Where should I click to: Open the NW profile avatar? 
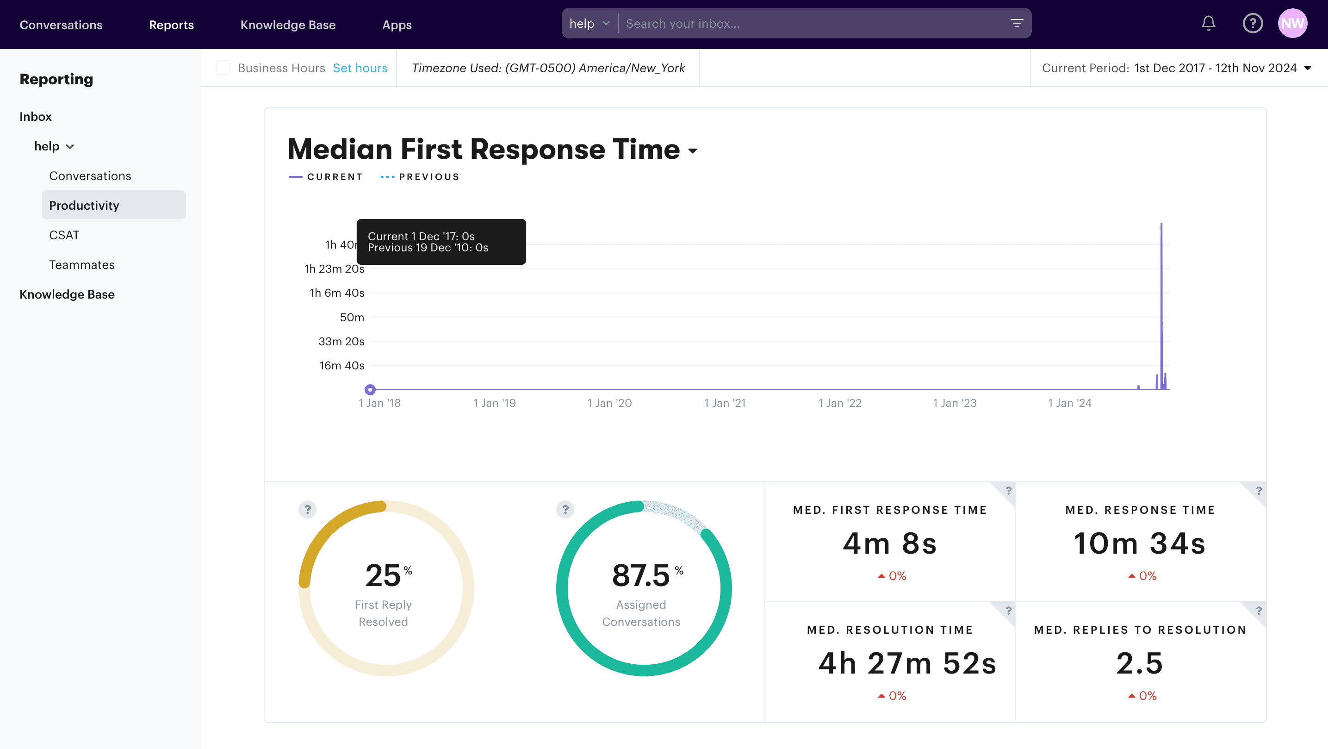[x=1293, y=23]
